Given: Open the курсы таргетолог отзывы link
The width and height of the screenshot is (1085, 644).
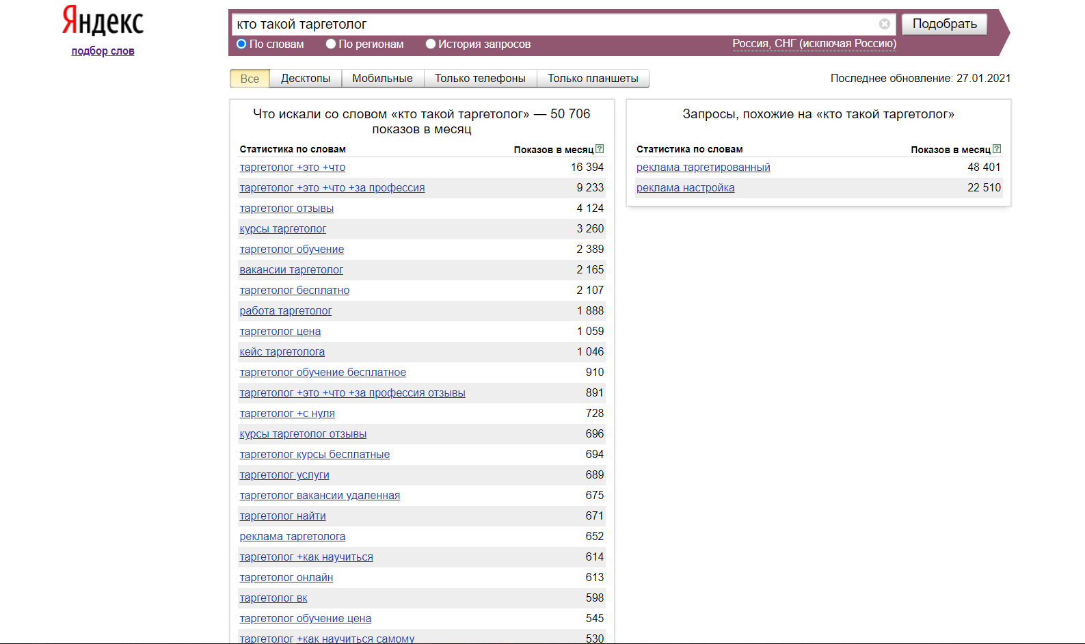Looking at the screenshot, I should (303, 434).
